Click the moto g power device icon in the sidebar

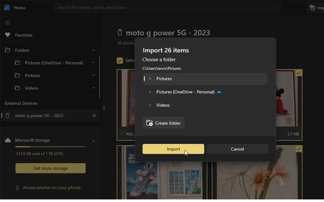point(7,116)
